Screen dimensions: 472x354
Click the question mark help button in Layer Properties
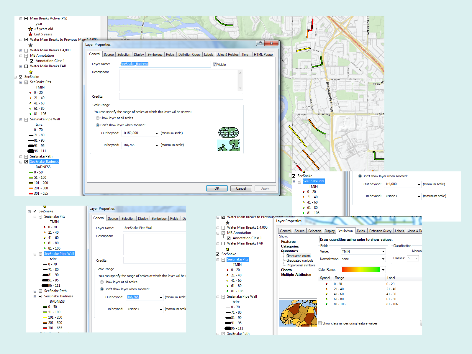[260, 43]
